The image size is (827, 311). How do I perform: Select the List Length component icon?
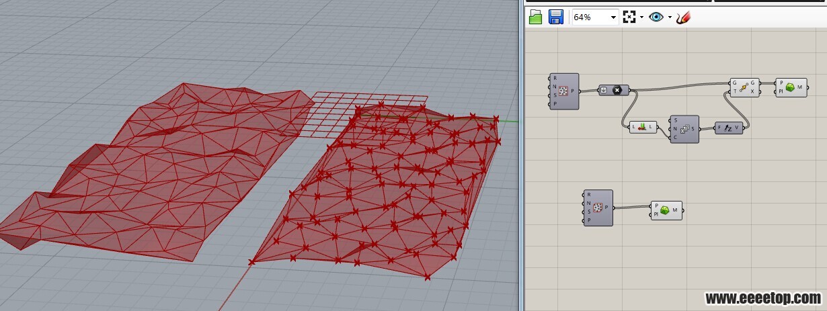pos(643,126)
